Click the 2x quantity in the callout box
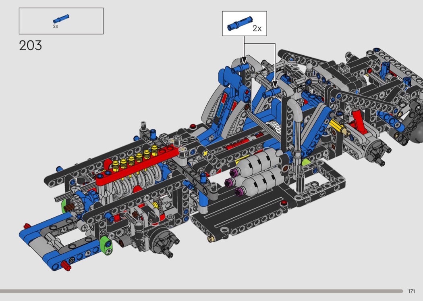The width and height of the screenshot is (423, 301). (257, 28)
